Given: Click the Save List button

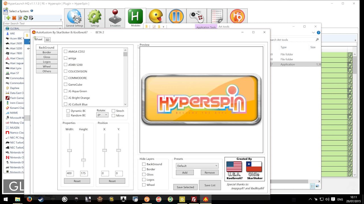Looking at the screenshot, I should click(x=210, y=185).
